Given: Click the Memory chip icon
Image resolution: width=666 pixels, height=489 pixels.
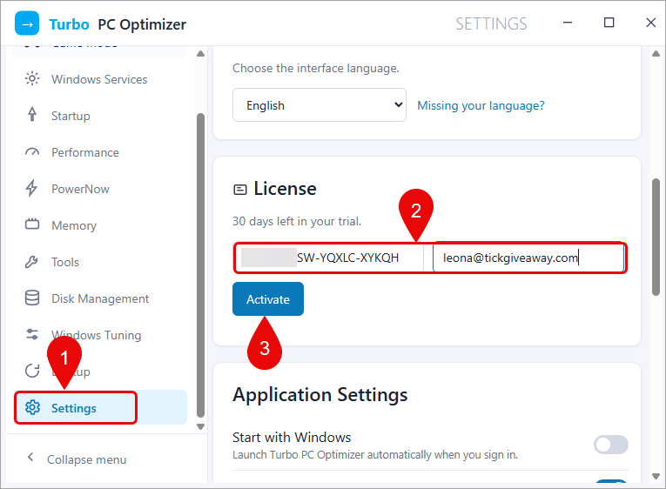Looking at the screenshot, I should pos(32,224).
